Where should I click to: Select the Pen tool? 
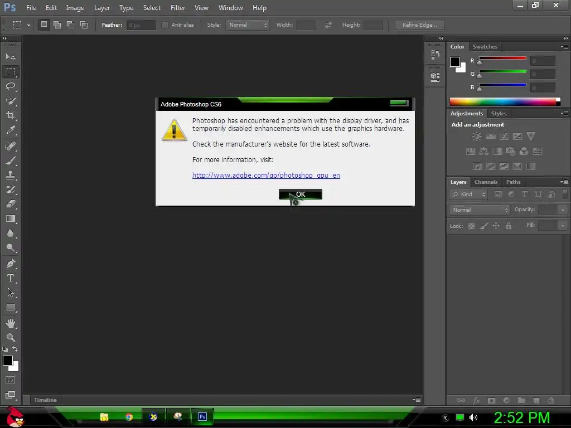11,264
